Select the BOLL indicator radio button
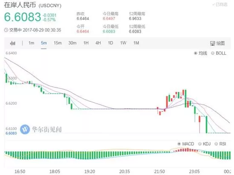234x175 pixels. 213,53
